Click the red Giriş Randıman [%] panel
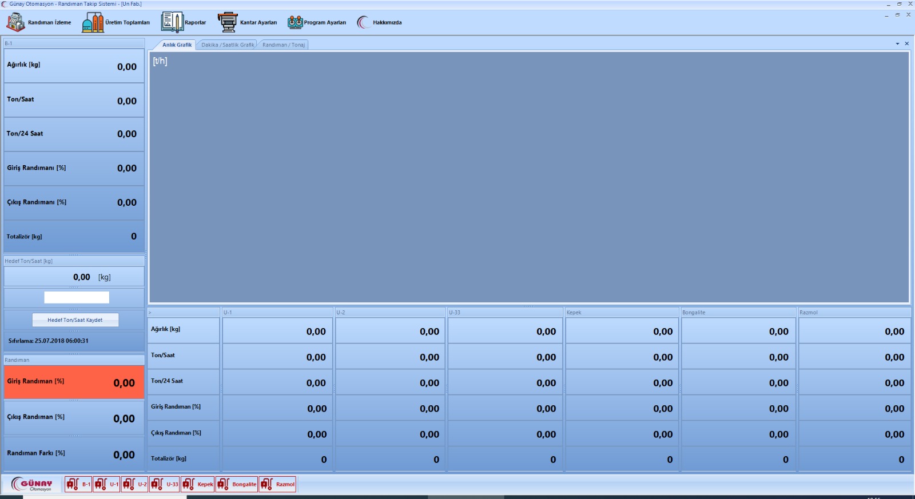The height and width of the screenshot is (499, 915). (x=74, y=382)
